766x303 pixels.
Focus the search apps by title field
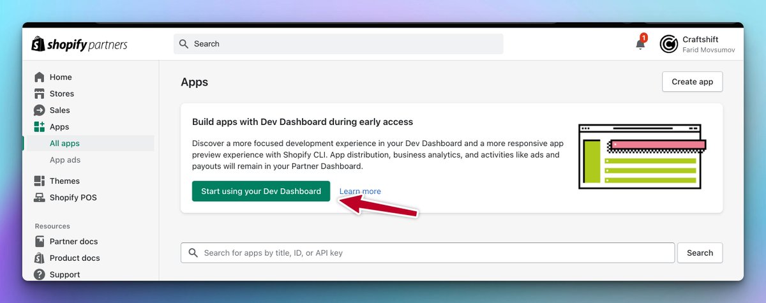(428, 253)
